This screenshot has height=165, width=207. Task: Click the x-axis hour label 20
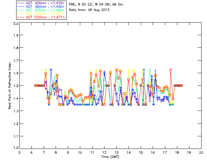click(201, 152)
